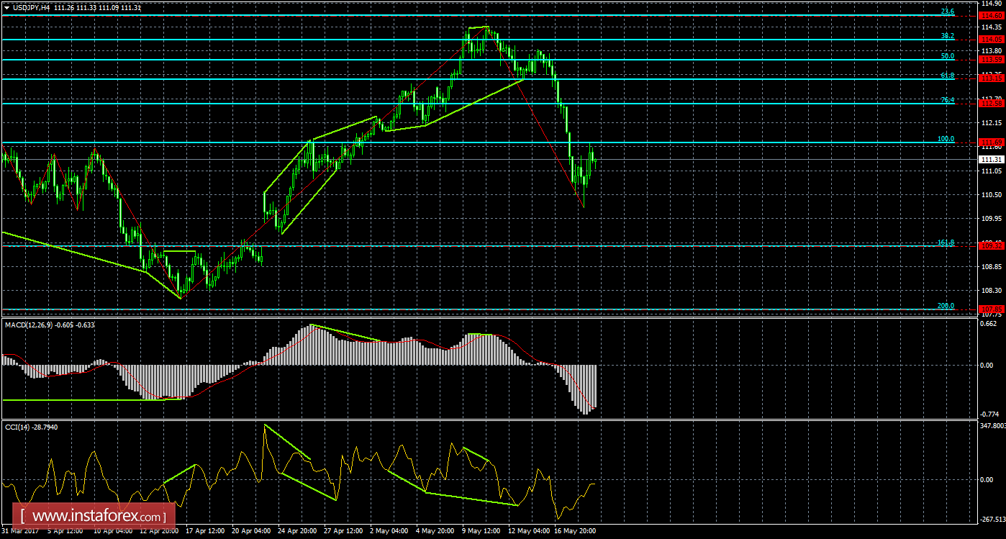Click the 9 May 12:00 time axis label
This screenshot has width=1006, height=539.
coord(481,531)
